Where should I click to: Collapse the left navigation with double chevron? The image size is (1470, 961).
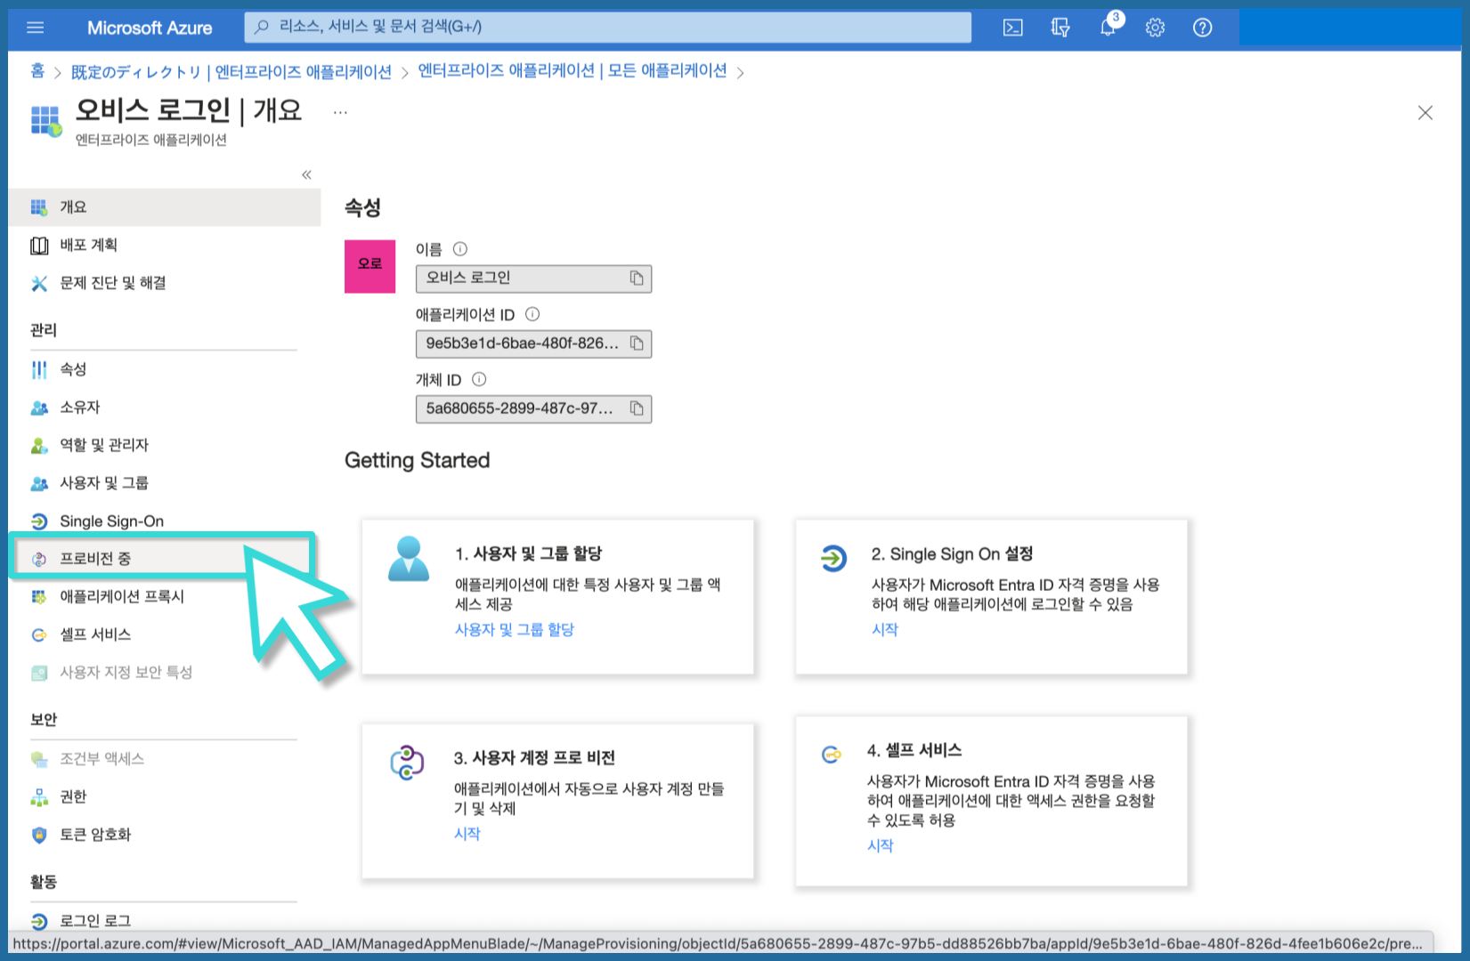(306, 174)
